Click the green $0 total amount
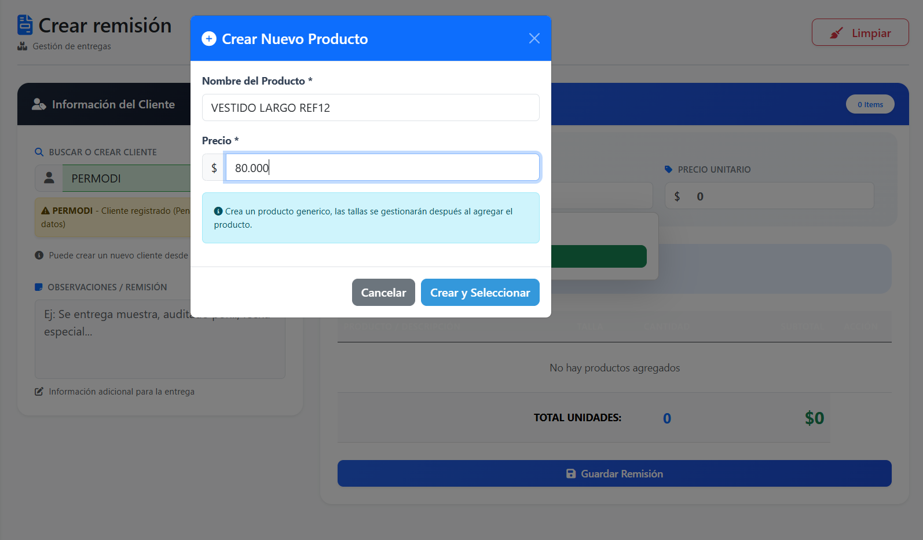The width and height of the screenshot is (923, 540). [x=814, y=418]
